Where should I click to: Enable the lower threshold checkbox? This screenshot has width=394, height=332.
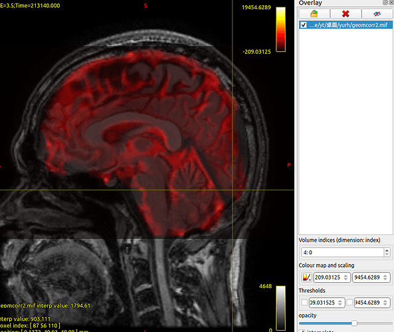[304, 302]
